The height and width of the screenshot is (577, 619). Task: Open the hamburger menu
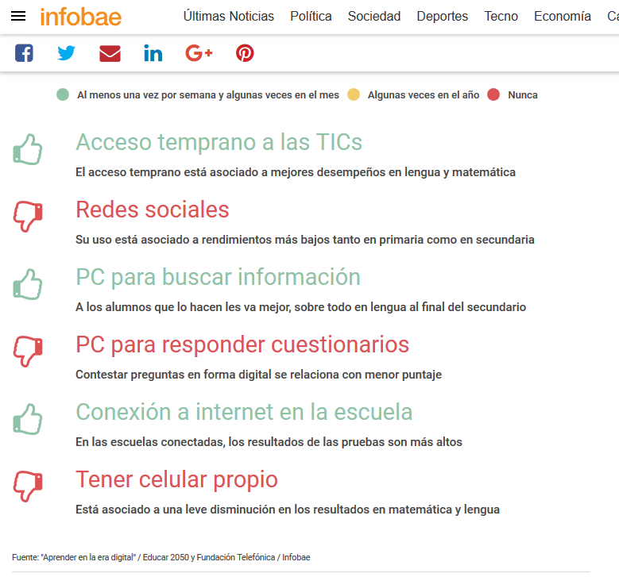point(18,16)
